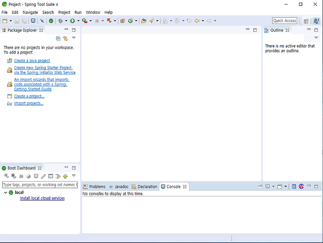This screenshot has width=323, height=243.
Task: Close the Outline view tab
Action: point(288,30)
